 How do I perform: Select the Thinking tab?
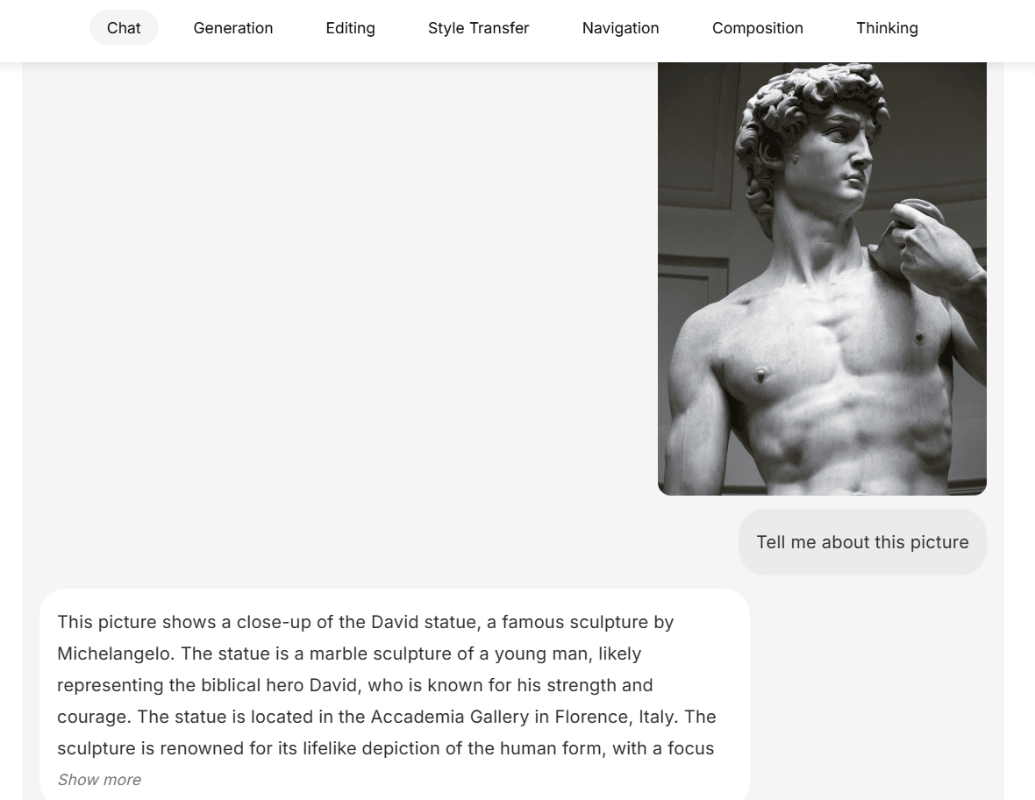coord(887,28)
